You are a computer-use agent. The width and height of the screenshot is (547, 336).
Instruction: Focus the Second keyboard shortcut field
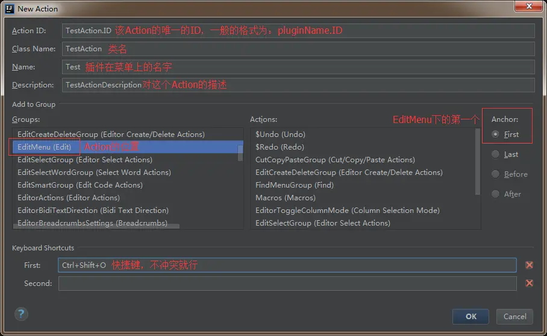coord(287,284)
